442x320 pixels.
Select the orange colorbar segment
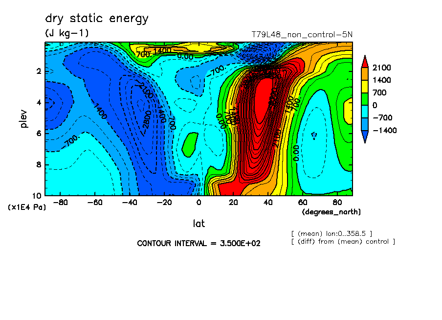pyautogui.click(x=365, y=73)
